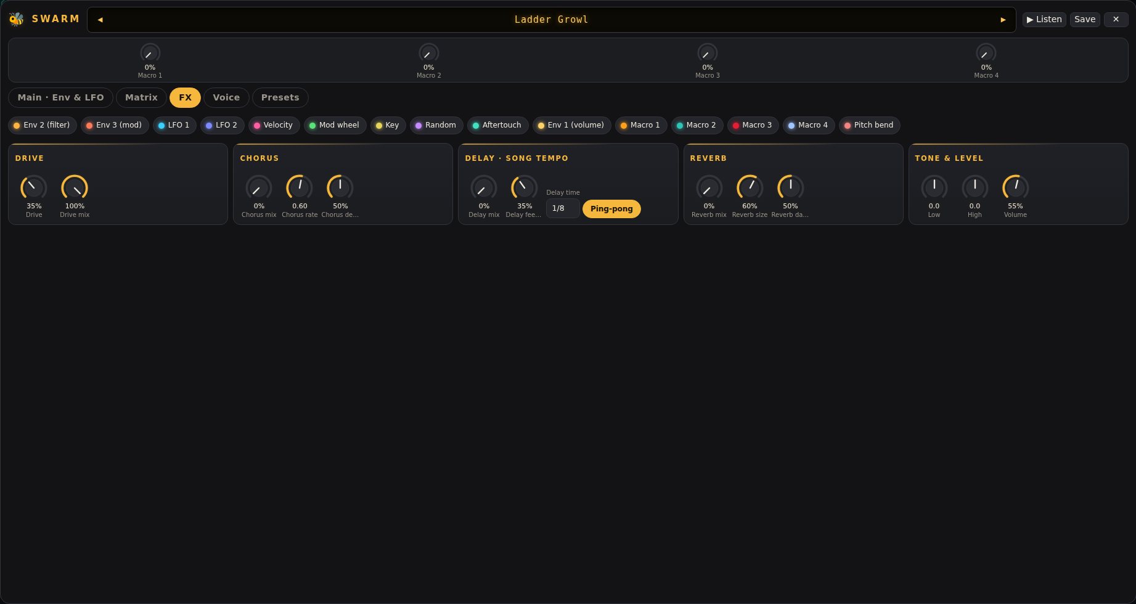Click the Chorus rate knob

[x=300, y=187]
